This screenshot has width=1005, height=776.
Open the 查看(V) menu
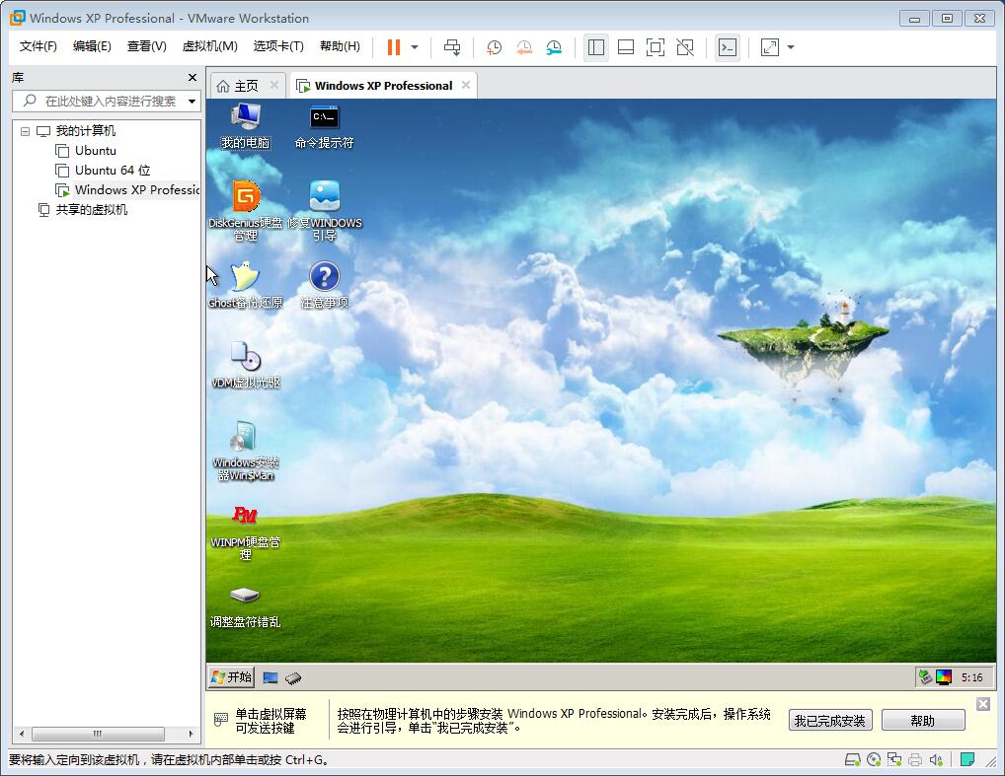tap(146, 46)
